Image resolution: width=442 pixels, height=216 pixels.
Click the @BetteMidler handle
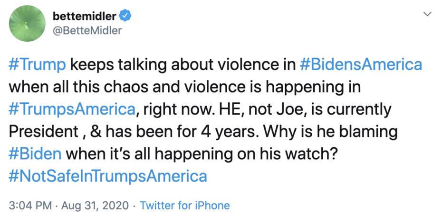click(87, 31)
